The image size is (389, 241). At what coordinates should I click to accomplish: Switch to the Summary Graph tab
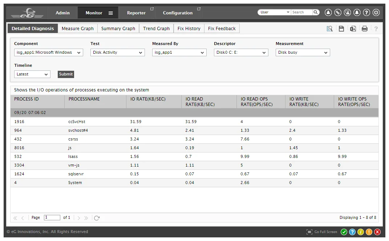coord(118,29)
